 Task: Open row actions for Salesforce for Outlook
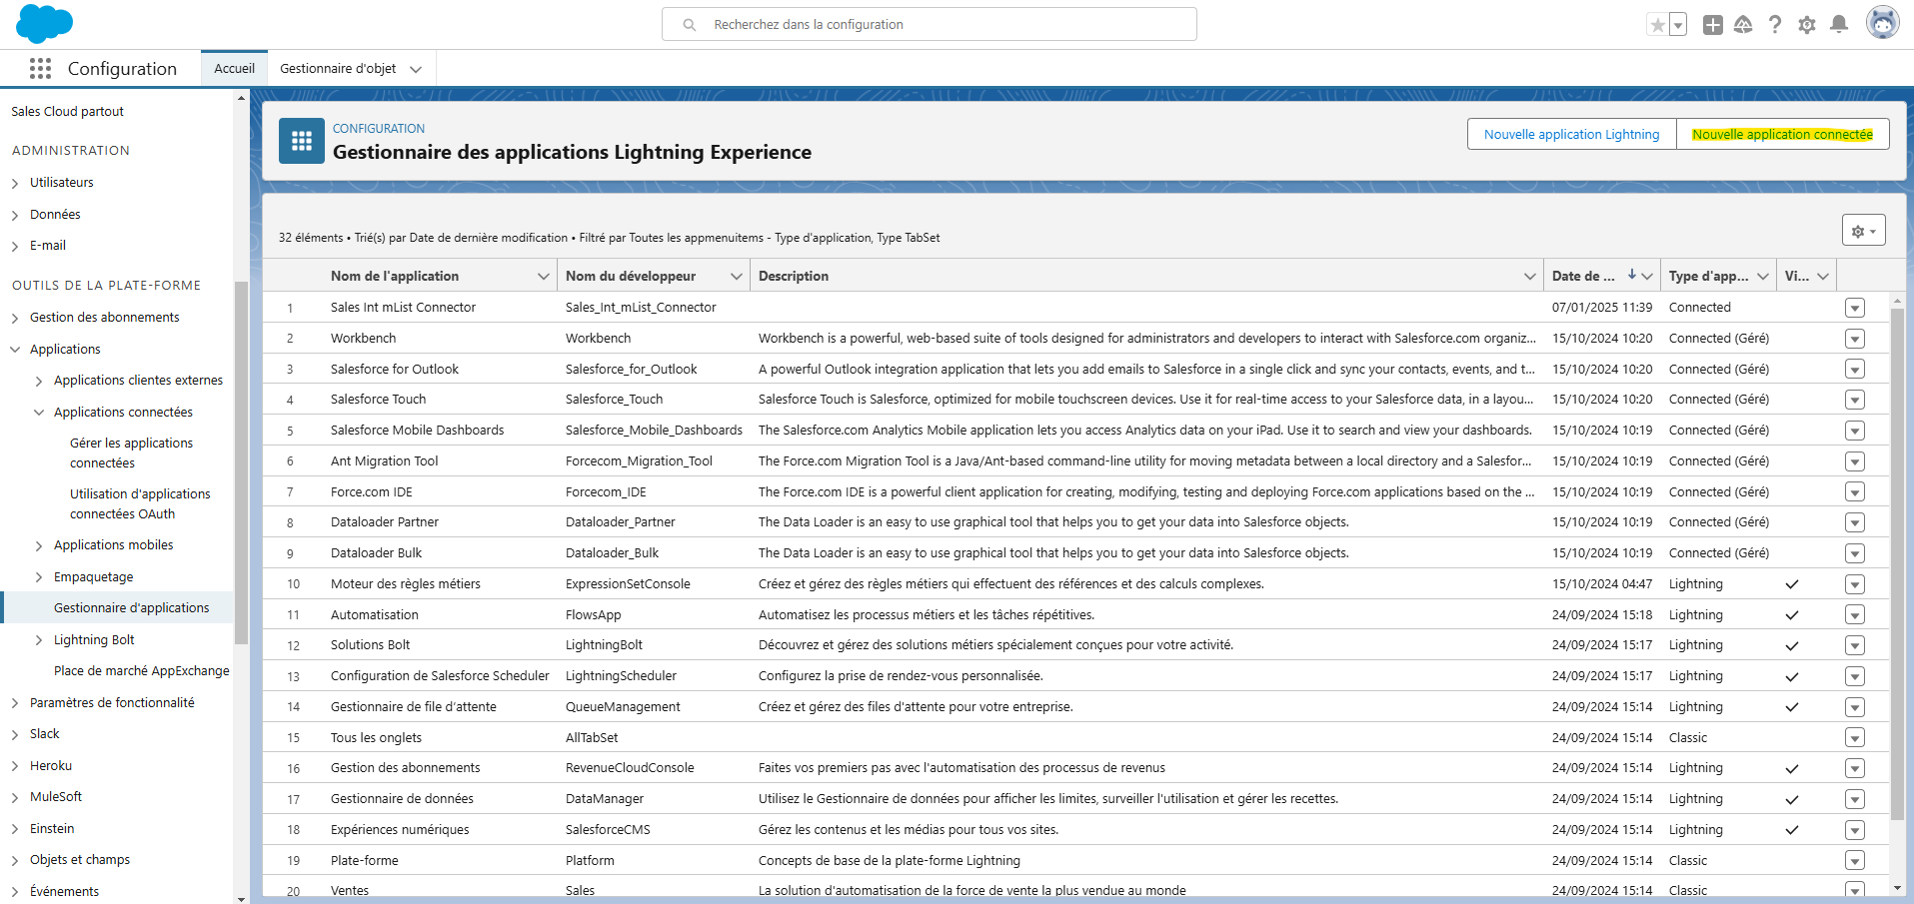click(1855, 370)
